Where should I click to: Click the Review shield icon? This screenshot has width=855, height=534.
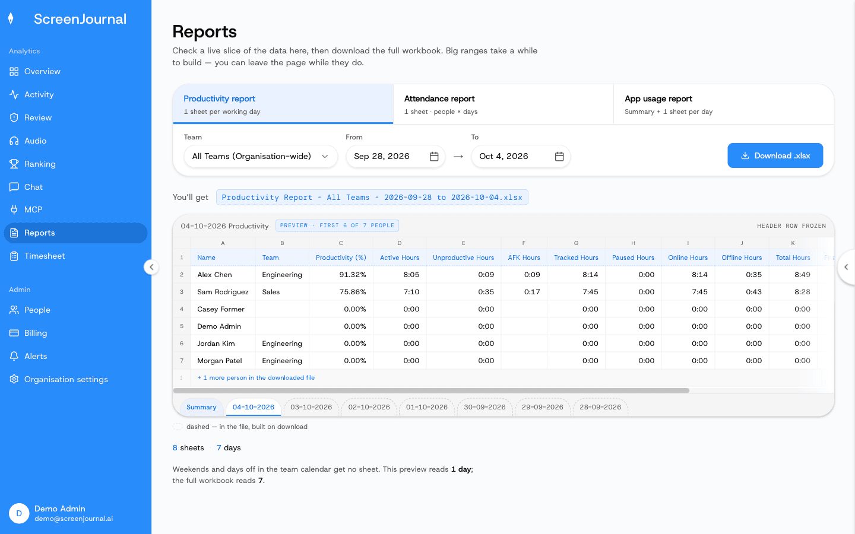click(14, 118)
